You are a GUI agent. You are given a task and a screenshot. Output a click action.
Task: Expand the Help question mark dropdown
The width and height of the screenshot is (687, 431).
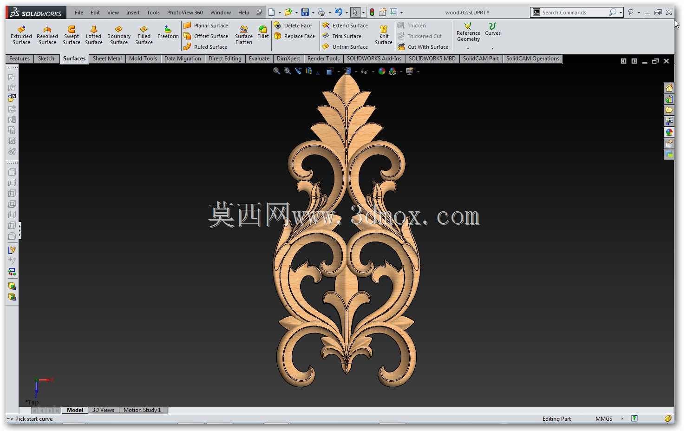[639, 13]
